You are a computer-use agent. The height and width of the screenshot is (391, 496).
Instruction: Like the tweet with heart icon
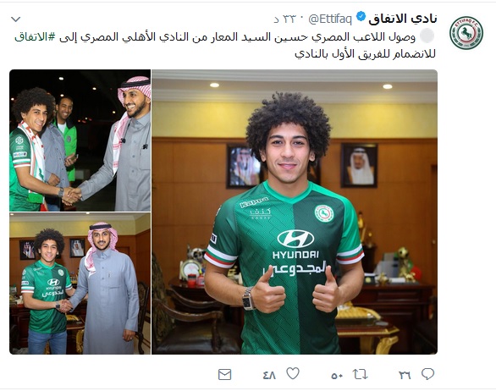point(293,373)
